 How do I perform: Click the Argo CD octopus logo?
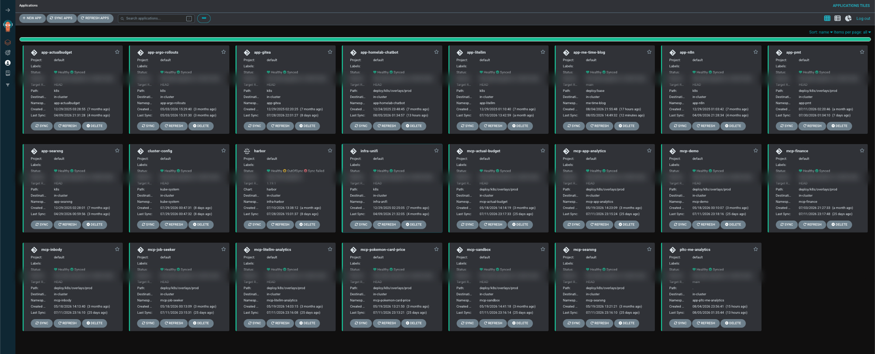[7, 26]
